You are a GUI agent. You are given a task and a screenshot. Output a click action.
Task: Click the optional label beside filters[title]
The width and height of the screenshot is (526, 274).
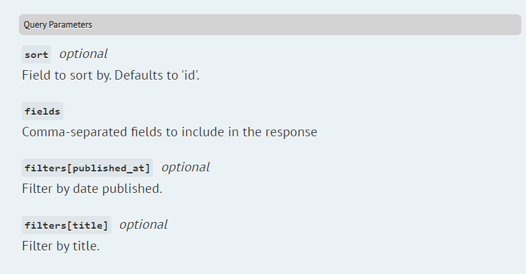pyautogui.click(x=144, y=225)
